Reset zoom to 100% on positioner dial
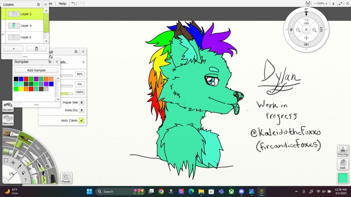The image size is (351, 197). point(306,21)
